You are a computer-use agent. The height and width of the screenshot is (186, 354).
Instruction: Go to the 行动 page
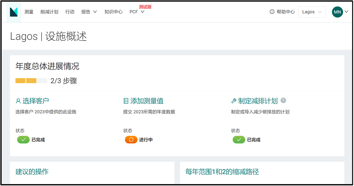click(x=70, y=12)
